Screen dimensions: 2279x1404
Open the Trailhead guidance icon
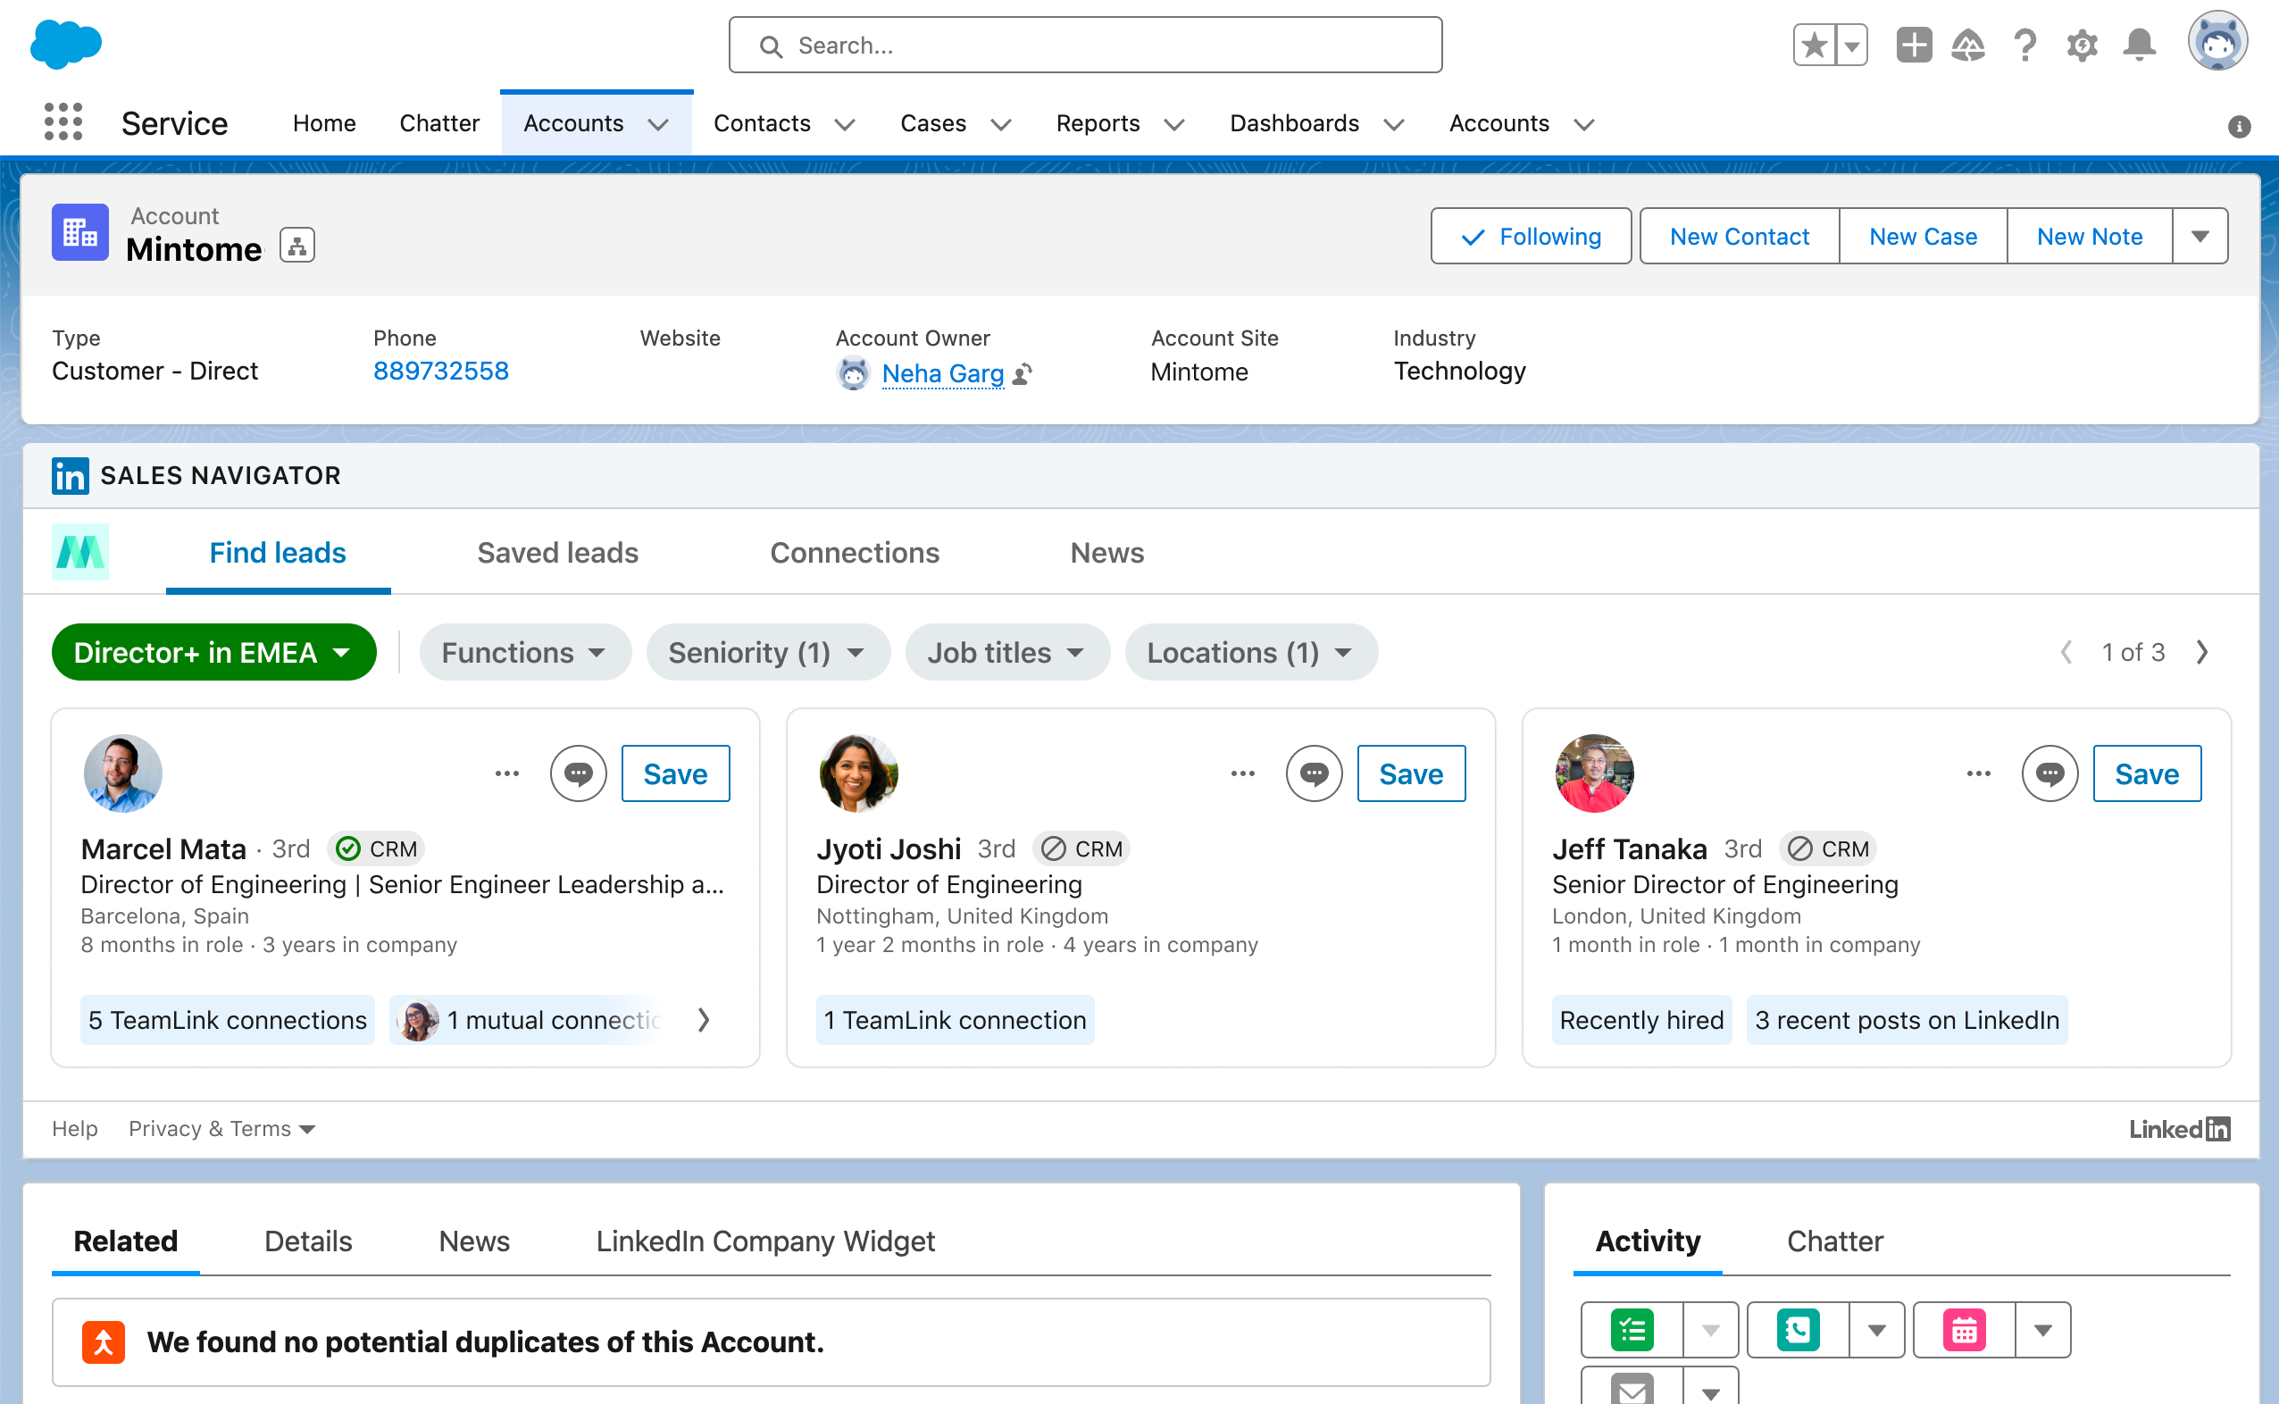1968,45
